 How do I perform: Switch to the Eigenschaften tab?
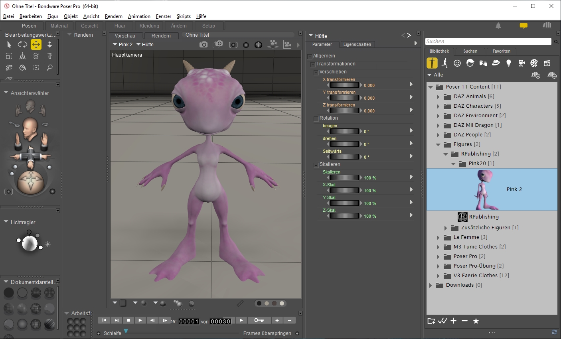click(357, 44)
